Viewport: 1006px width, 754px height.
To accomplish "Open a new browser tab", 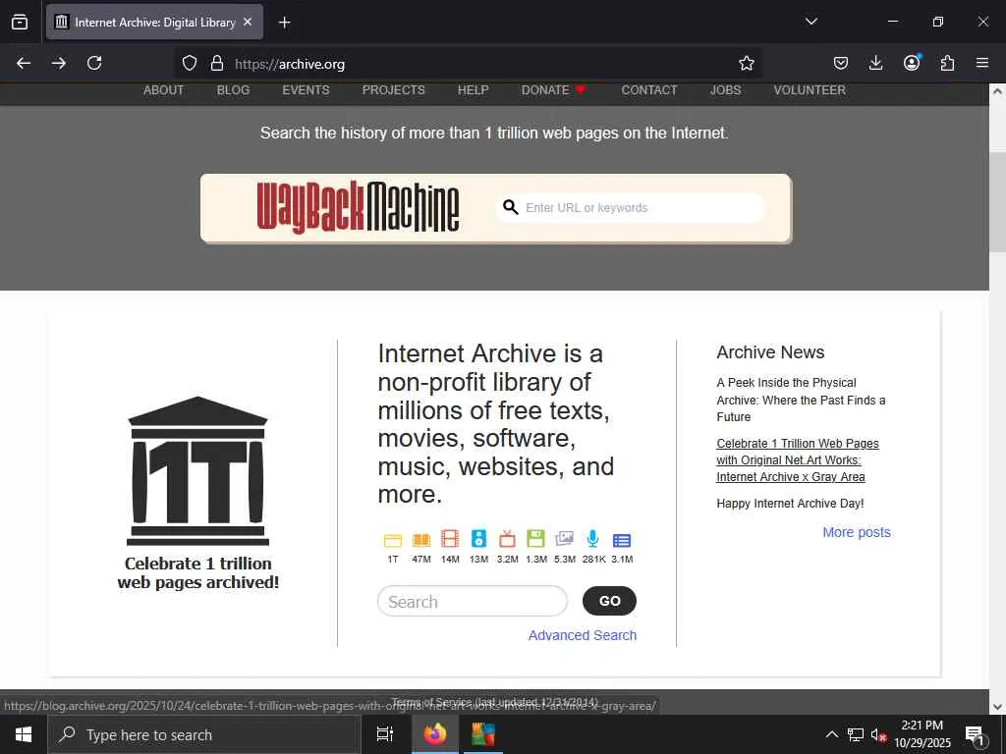I will pos(284,23).
